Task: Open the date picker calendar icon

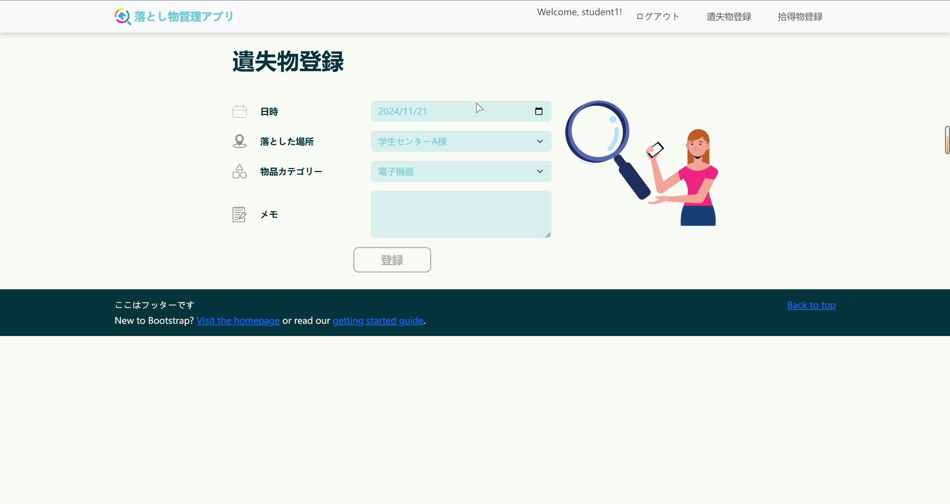Action: 538,111
